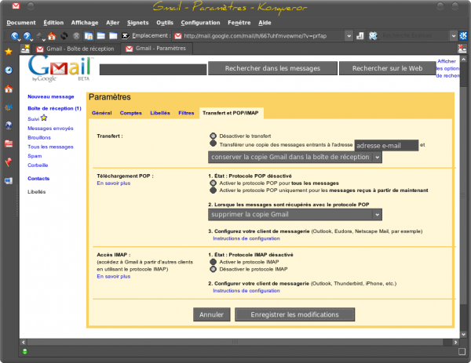Open the Configuration menu
The height and width of the screenshot is (363, 471).
tap(200, 23)
